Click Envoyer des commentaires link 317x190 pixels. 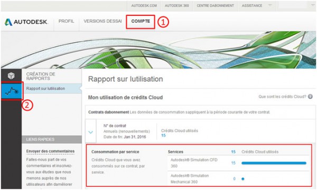[x=50, y=151]
